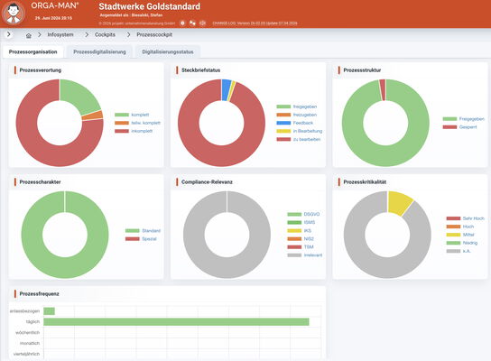Click the green Prozesscharakter donut ring
The height and width of the screenshot is (361, 491).
pos(65,267)
